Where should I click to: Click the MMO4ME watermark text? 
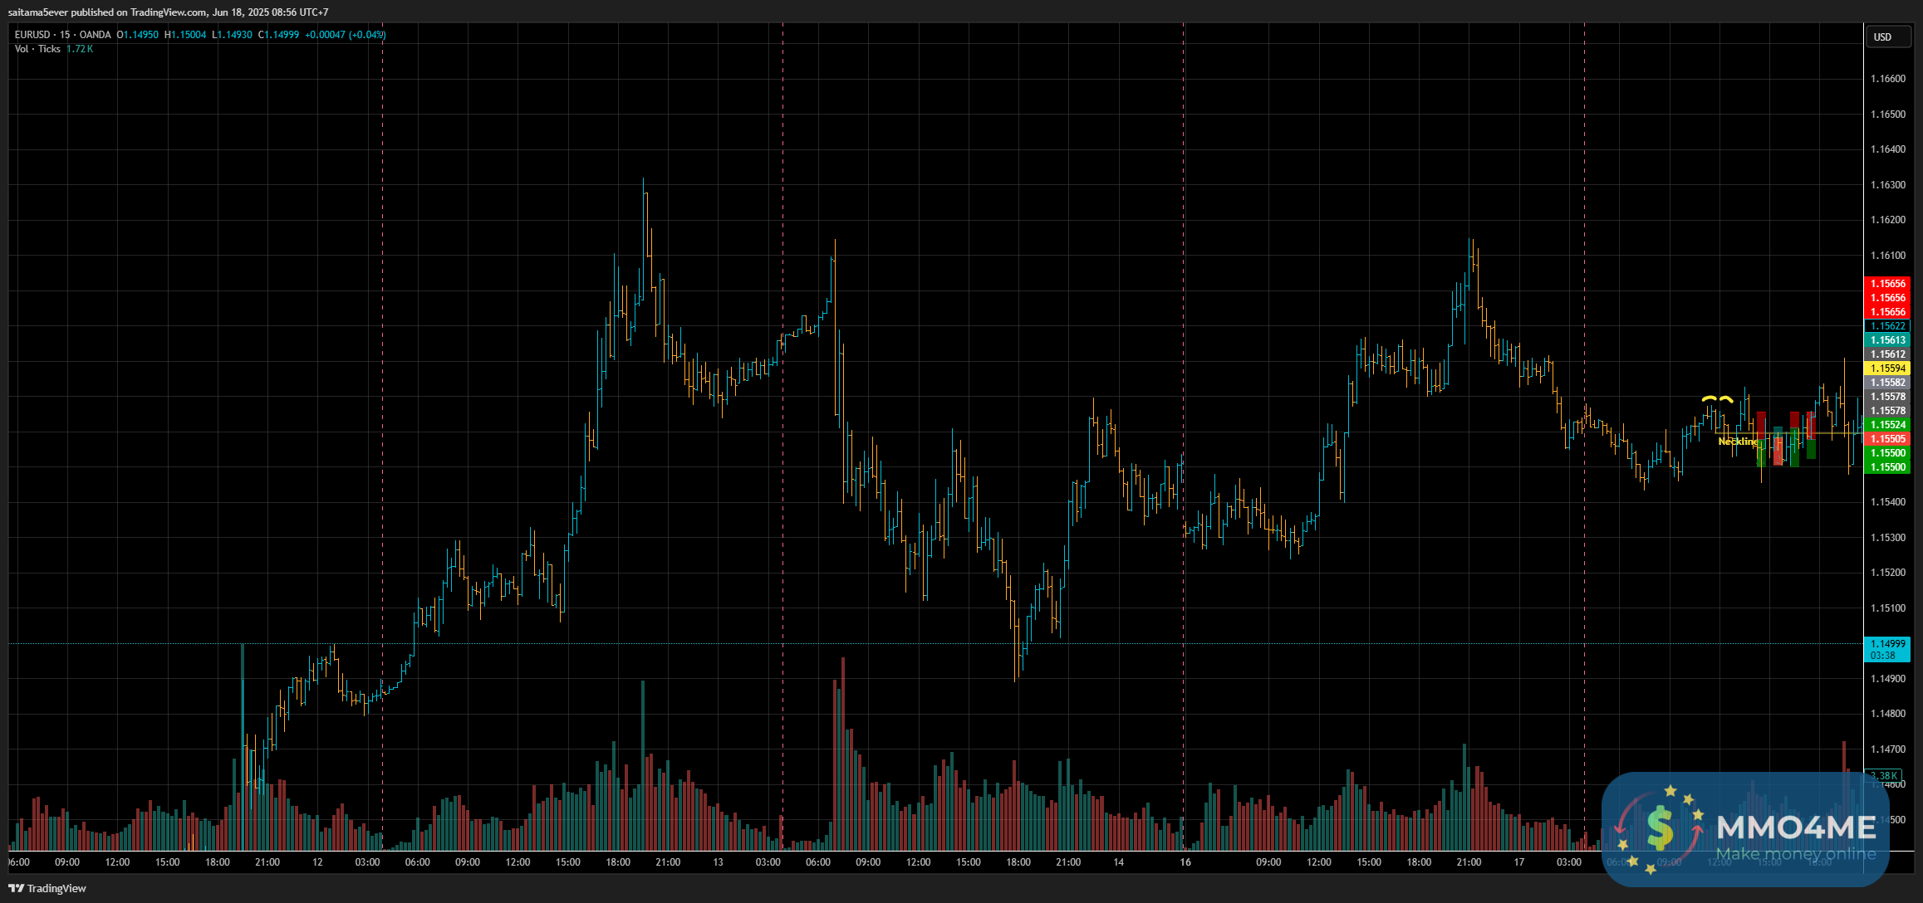tap(1795, 827)
